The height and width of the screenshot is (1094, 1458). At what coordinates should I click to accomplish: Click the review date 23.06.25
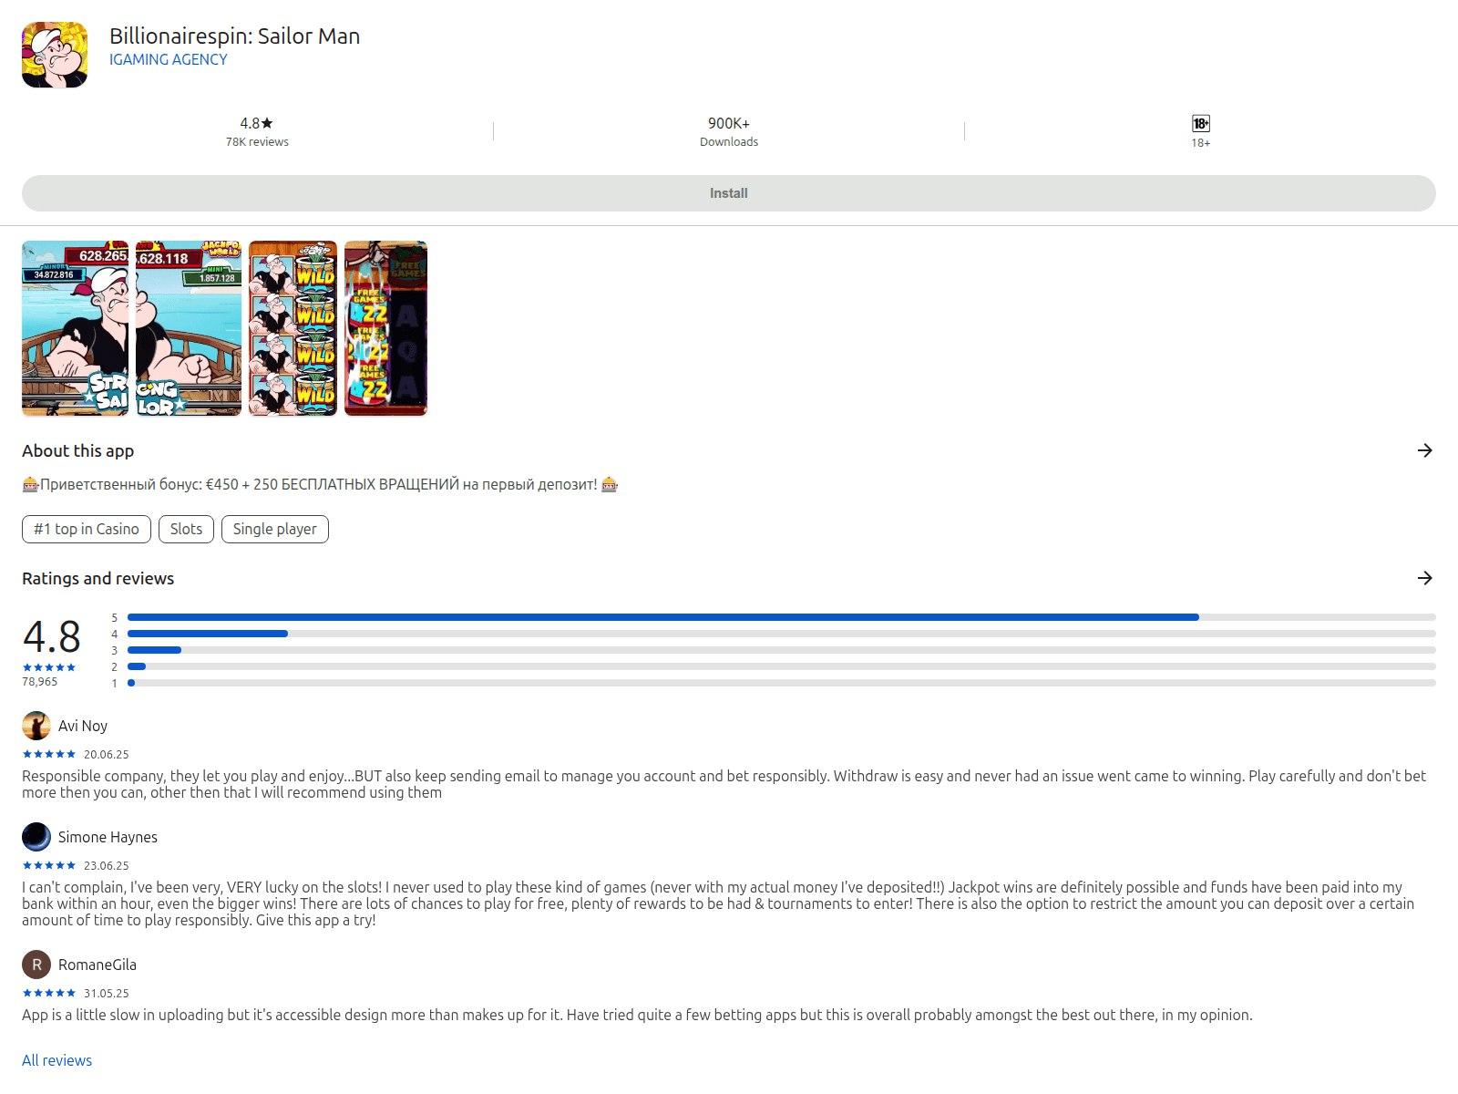coord(107,865)
